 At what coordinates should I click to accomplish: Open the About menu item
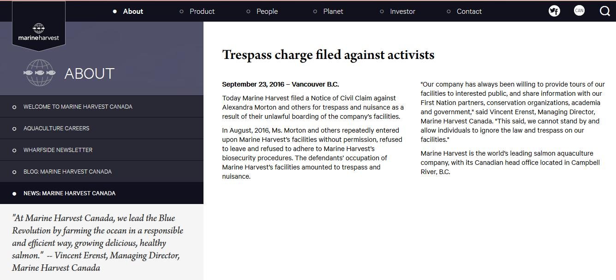tap(133, 12)
